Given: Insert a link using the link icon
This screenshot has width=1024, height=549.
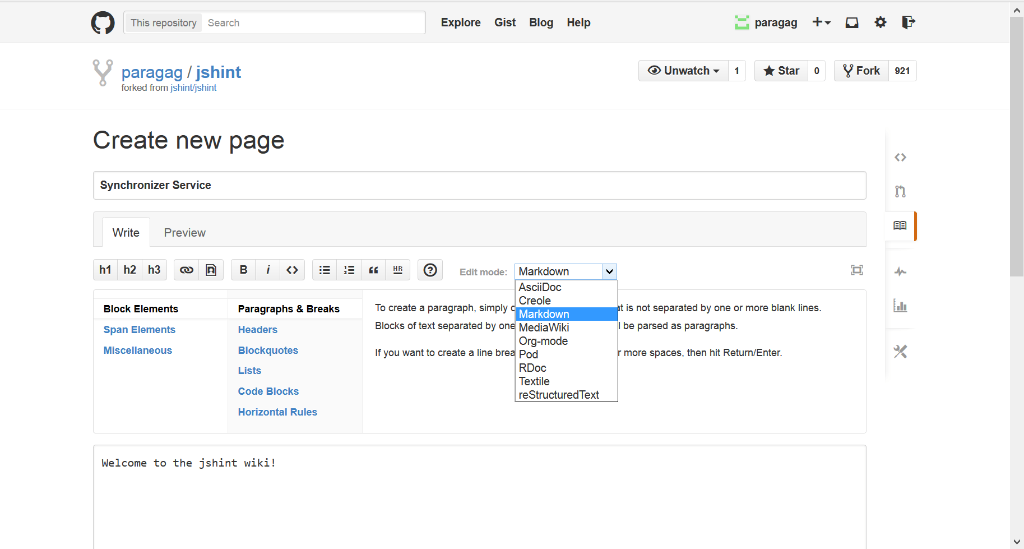Looking at the screenshot, I should pos(186,270).
